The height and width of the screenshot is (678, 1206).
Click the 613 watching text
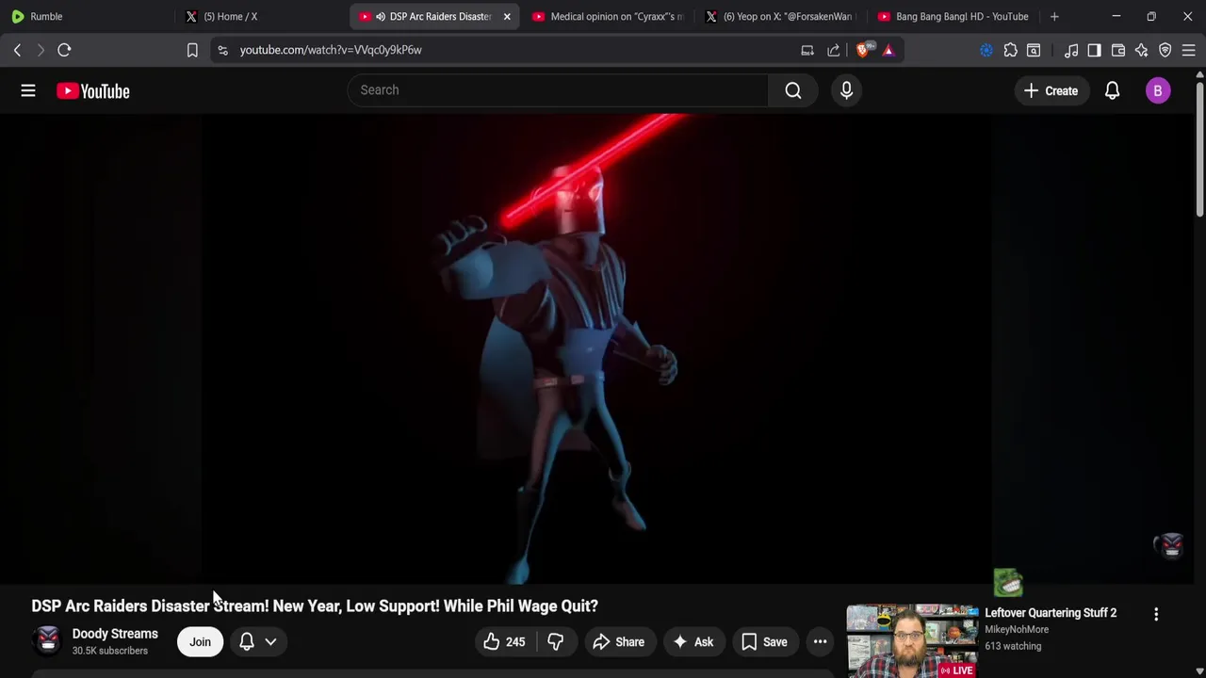[x=1013, y=646]
